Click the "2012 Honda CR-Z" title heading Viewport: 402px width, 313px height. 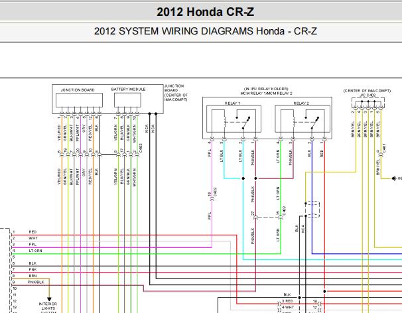click(206, 12)
